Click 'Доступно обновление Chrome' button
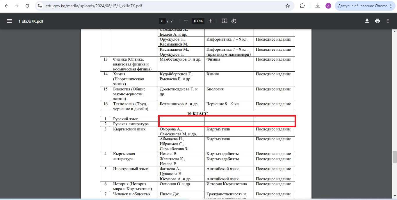The height and width of the screenshot is (200, 397). [362, 6]
